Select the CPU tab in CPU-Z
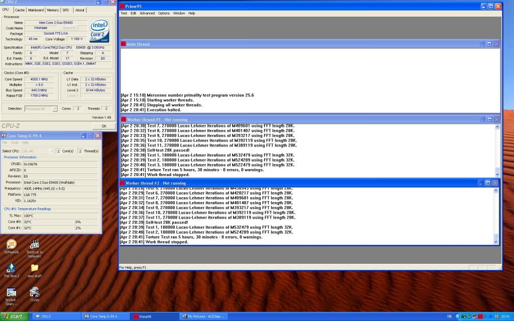Screen dimensions: 514x321 6,10
